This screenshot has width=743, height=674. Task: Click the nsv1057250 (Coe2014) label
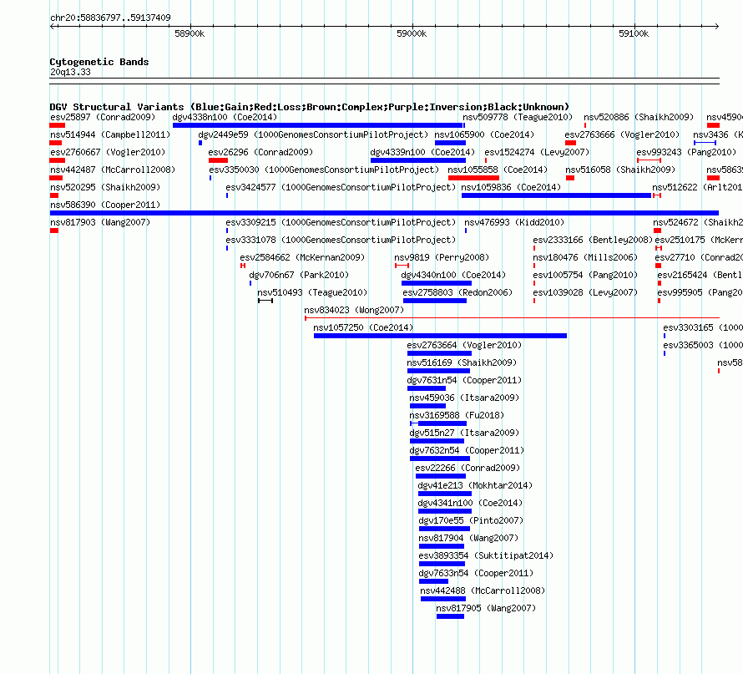point(363,327)
